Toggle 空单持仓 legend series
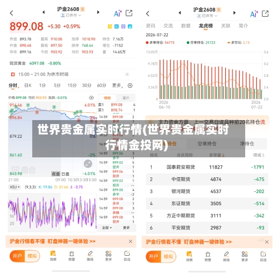The width and height of the screenshot is (278, 278). click(201, 43)
